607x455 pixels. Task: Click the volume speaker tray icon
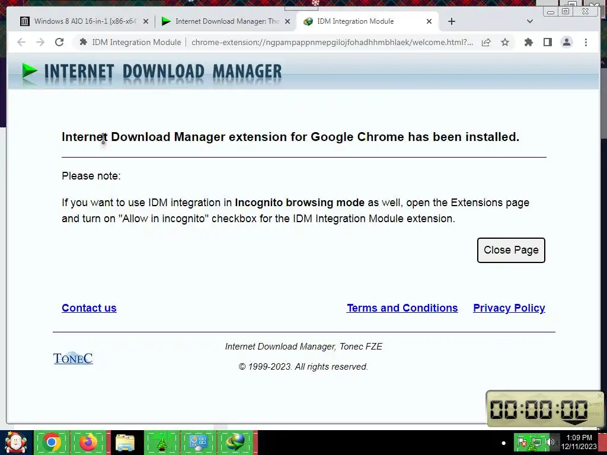550,442
